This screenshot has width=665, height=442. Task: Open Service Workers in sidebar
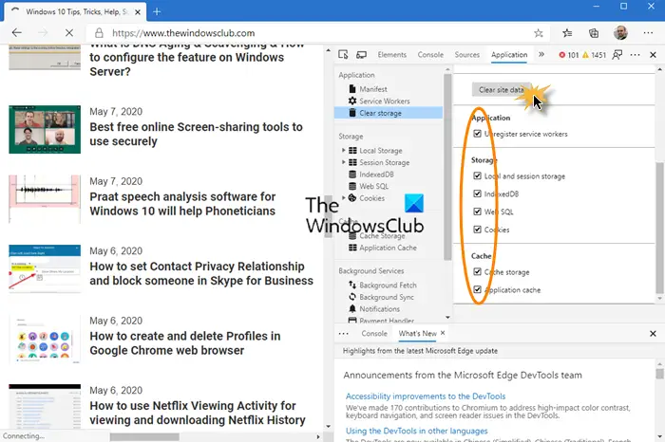click(384, 101)
